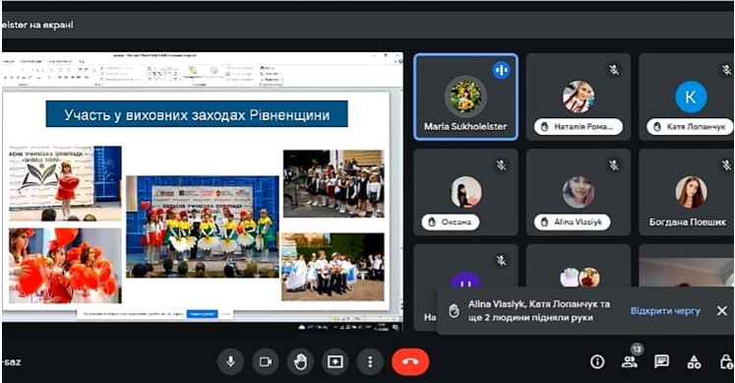The image size is (735, 383).
Task: Open host controls lock icon
Action: [x=726, y=362]
